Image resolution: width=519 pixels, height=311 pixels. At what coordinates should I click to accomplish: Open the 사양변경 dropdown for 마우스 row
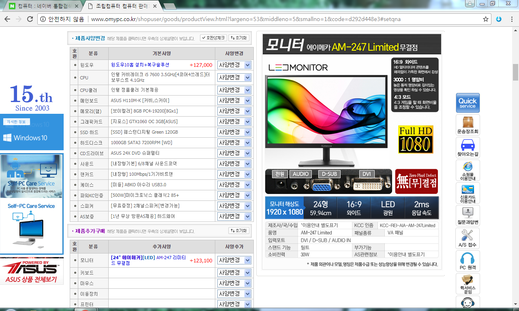point(234,283)
